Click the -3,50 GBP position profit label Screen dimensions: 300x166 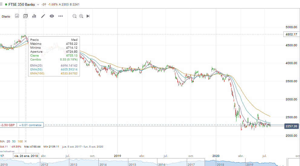pyautogui.click(x=8, y=125)
